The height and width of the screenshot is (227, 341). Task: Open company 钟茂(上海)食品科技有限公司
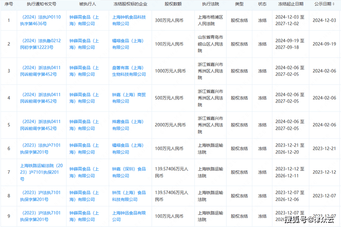(129, 196)
